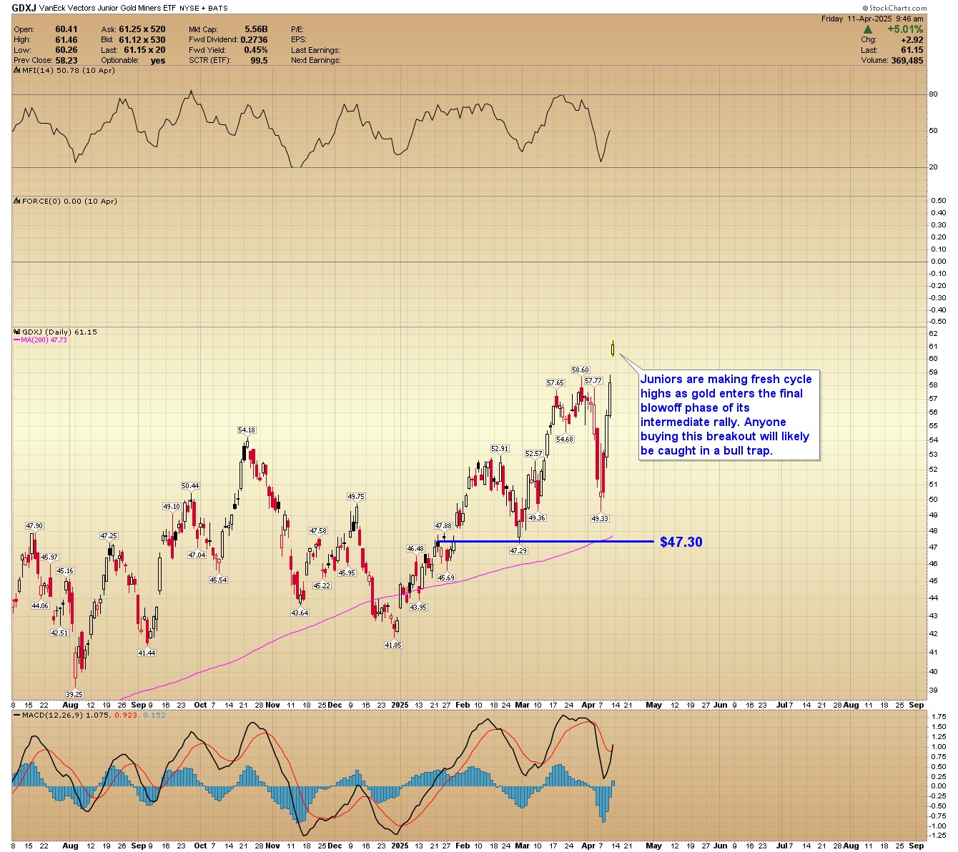Click the date Friday 11-Apr-2025 9:46 am
This screenshot has width=958, height=852.
(872, 19)
